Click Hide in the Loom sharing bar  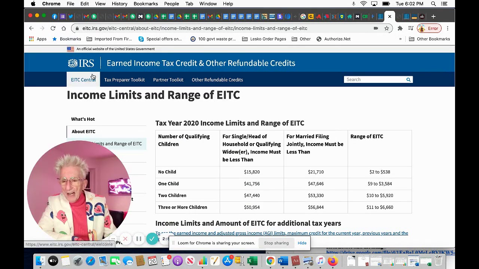coord(302,243)
